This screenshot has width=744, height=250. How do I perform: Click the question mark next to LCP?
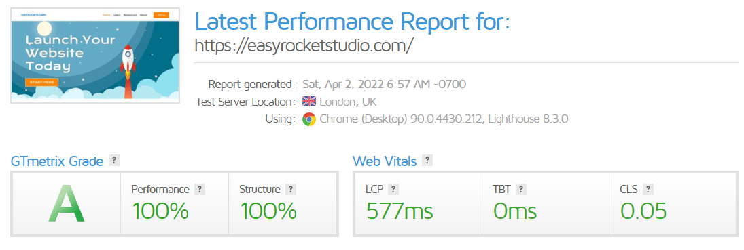pos(393,190)
